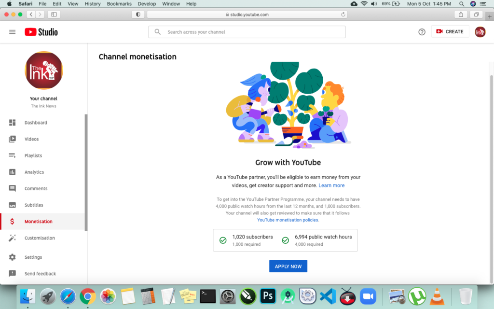Open a new tab with the plus button
The image size is (494, 309).
point(490,17)
